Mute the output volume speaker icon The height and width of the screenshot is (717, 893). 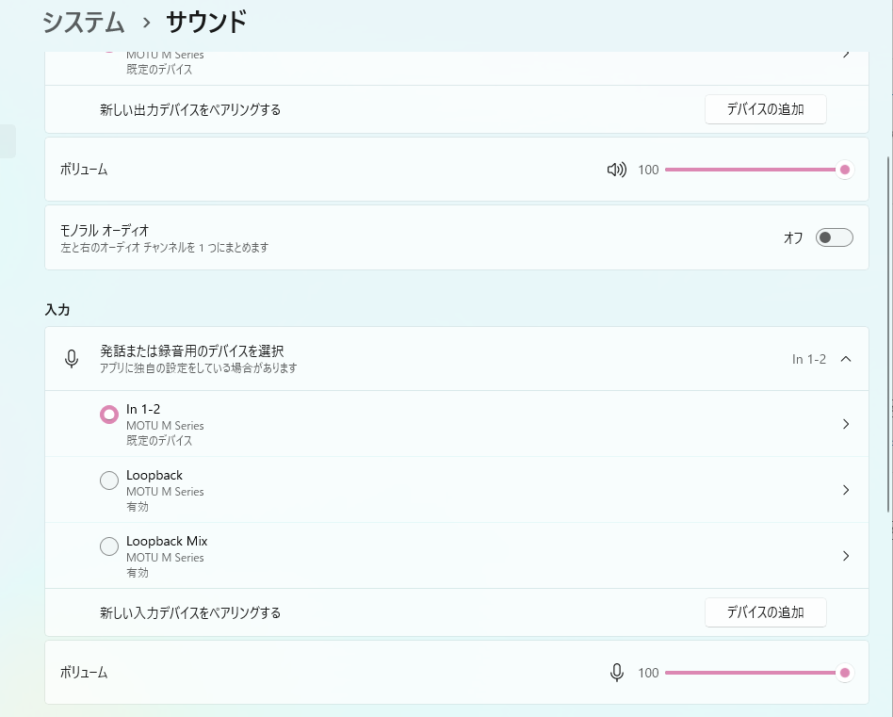(x=616, y=170)
